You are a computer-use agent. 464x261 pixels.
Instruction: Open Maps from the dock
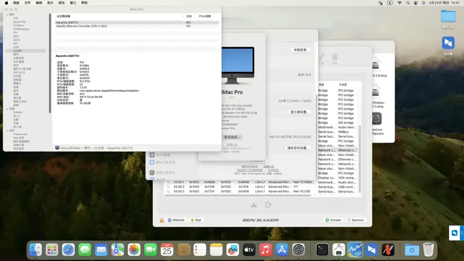pos(117,250)
